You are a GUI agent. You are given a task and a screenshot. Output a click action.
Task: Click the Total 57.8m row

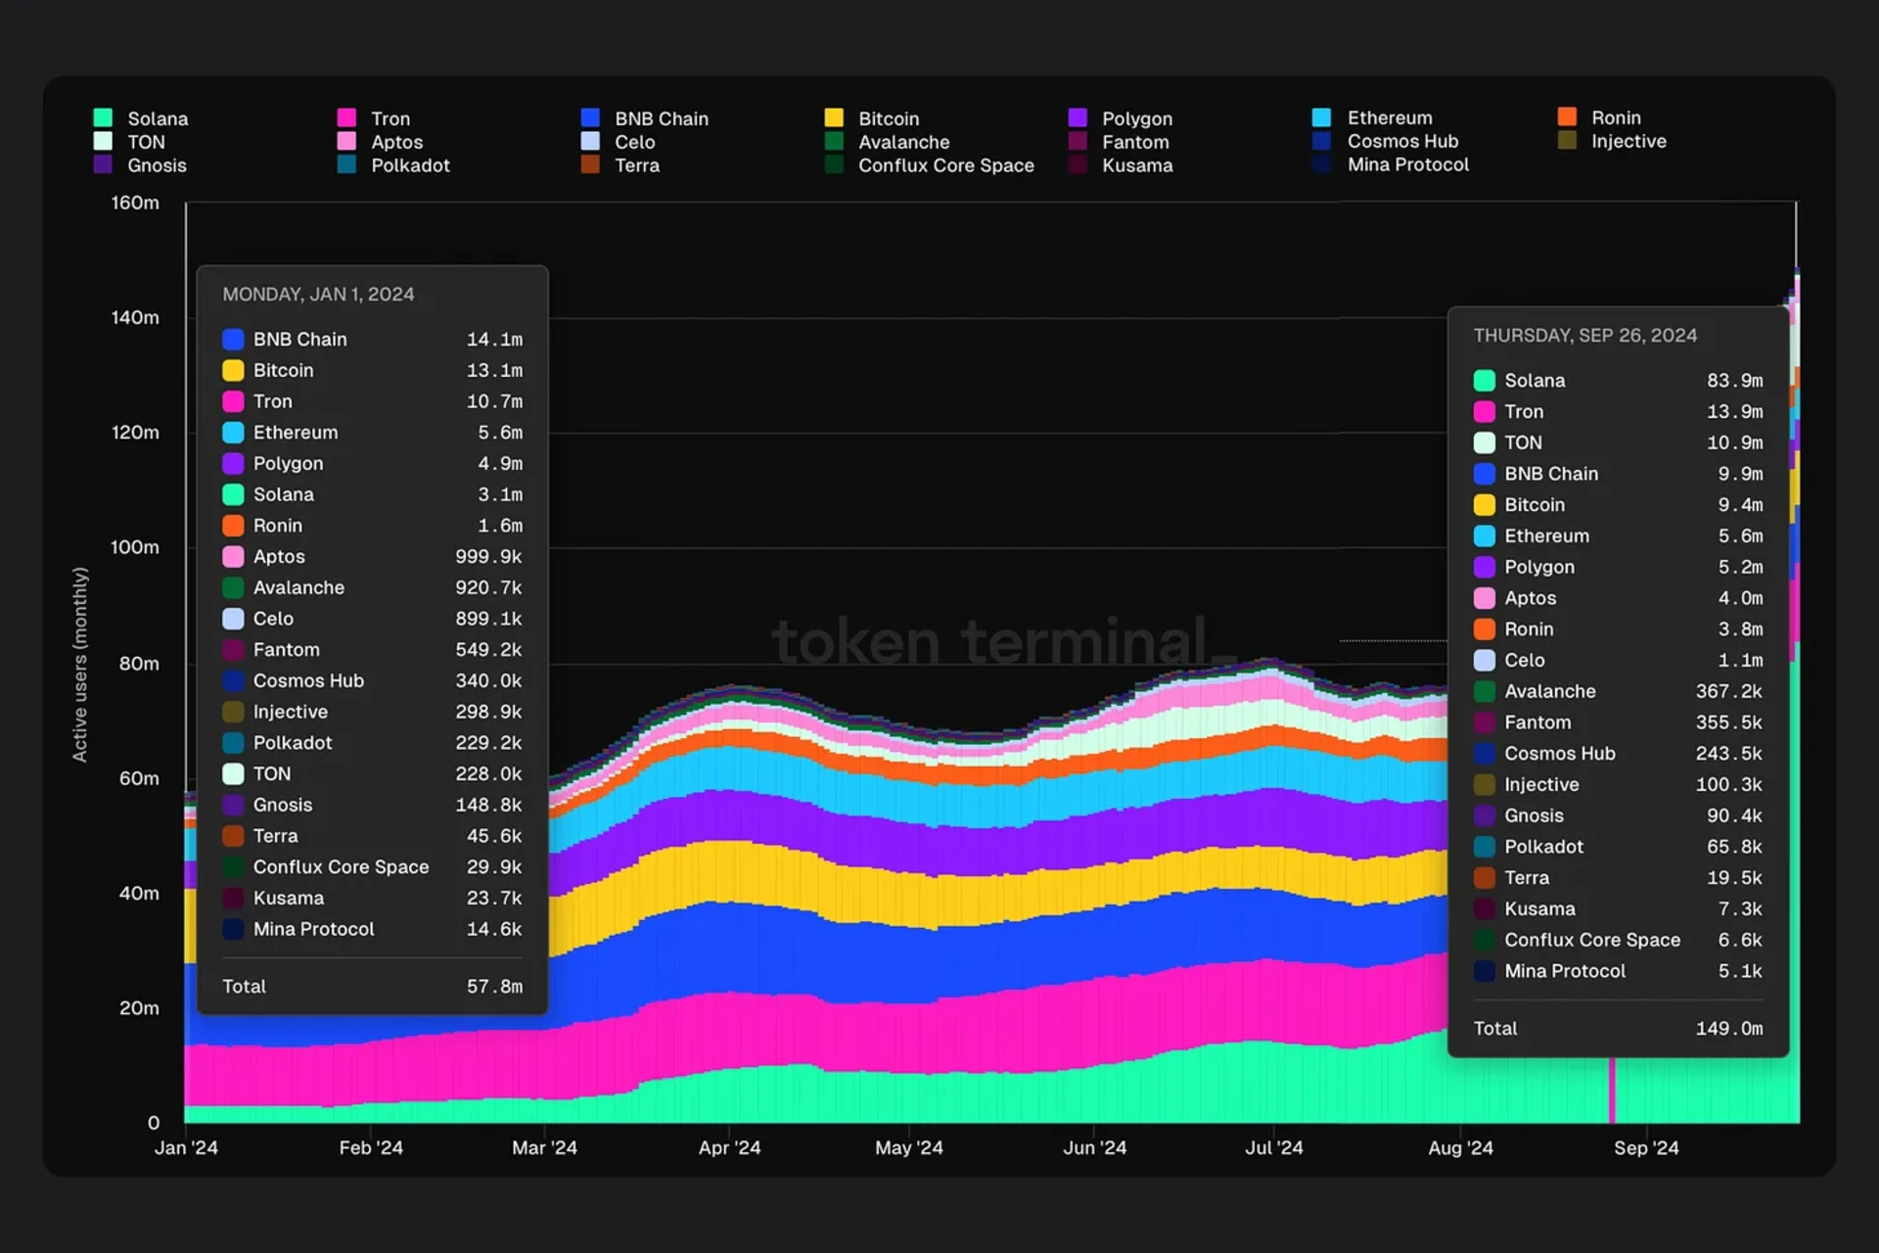(x=373, y=986)
